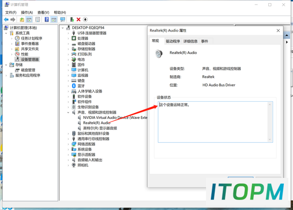The width and height of the screenshot is (293, 210).
Task: Select 英特尔(R) 显示器音频 device
Action: tap(100, 128)
